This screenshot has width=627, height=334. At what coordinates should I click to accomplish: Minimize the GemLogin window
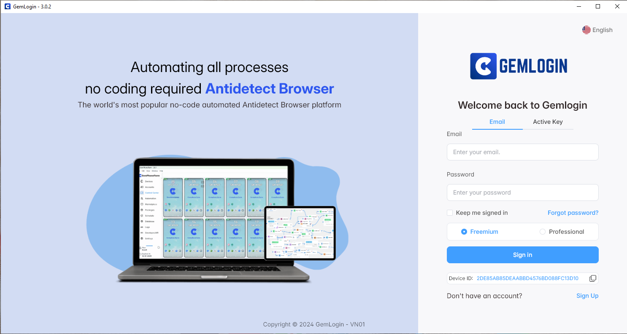point(579,6)
